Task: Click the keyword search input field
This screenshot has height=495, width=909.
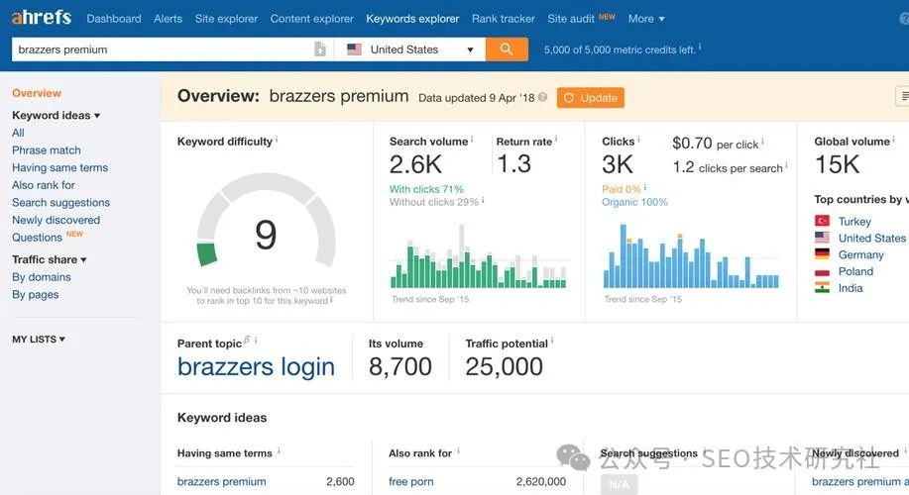Action: (x=159, y=49)
